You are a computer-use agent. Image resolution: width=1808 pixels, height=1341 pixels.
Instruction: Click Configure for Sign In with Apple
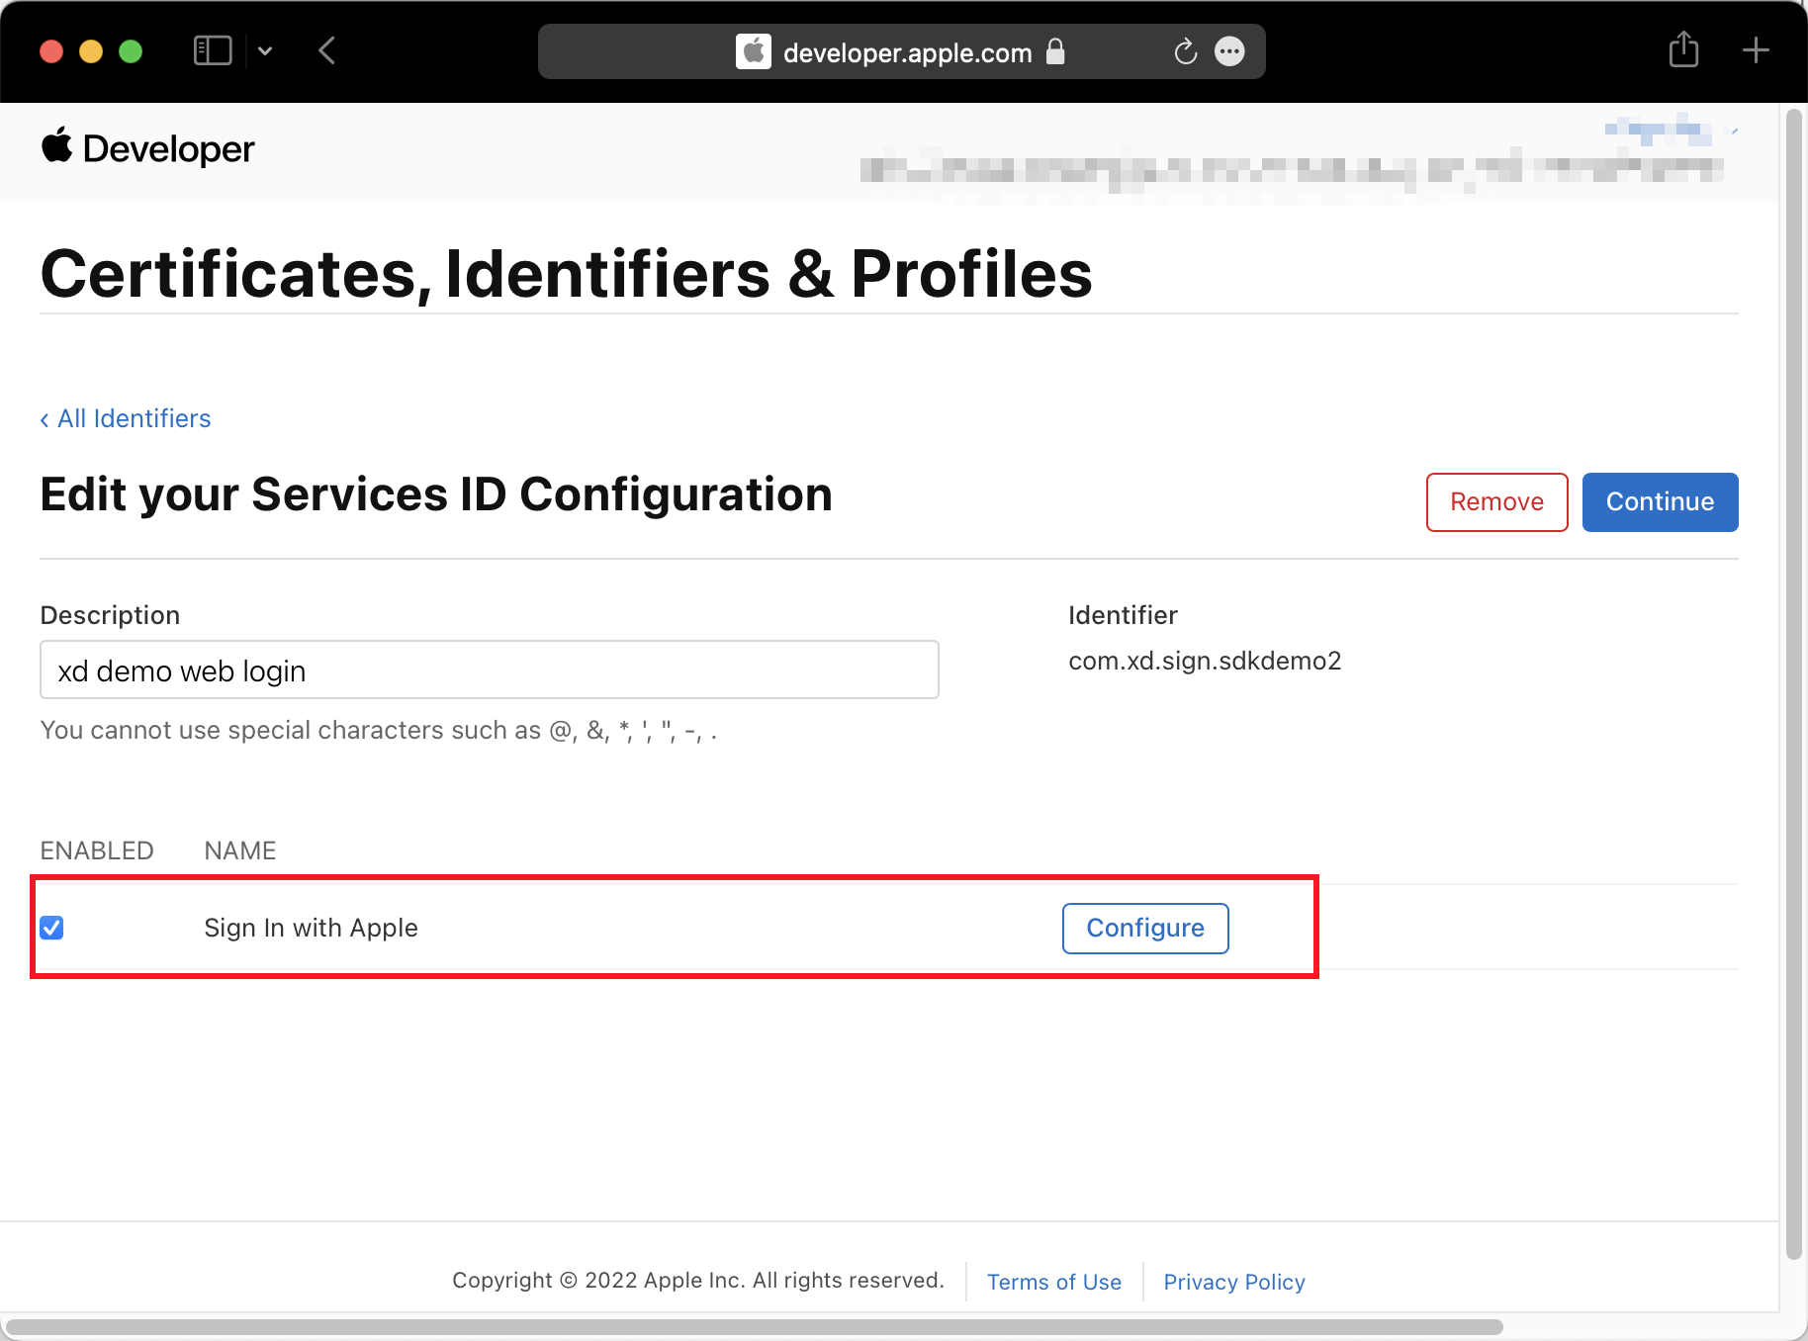[x=1145, y=928]
